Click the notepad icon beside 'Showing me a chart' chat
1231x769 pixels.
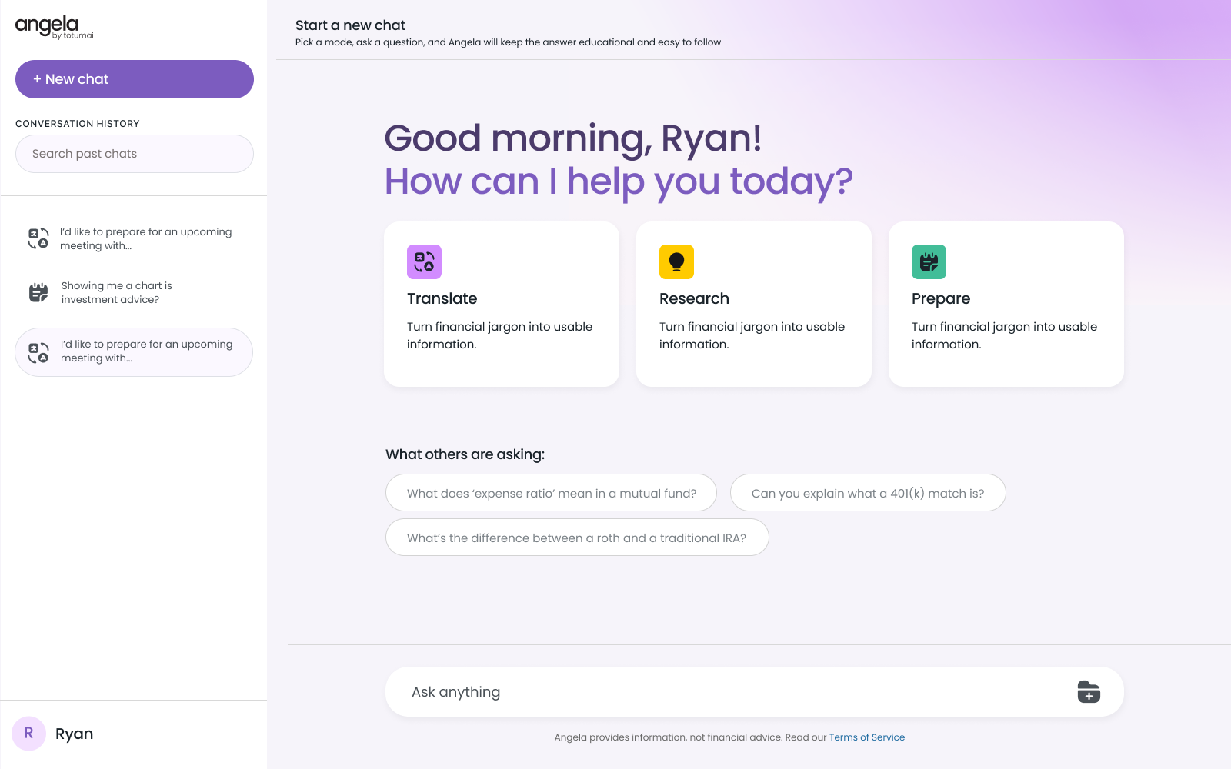pos(38,292)
